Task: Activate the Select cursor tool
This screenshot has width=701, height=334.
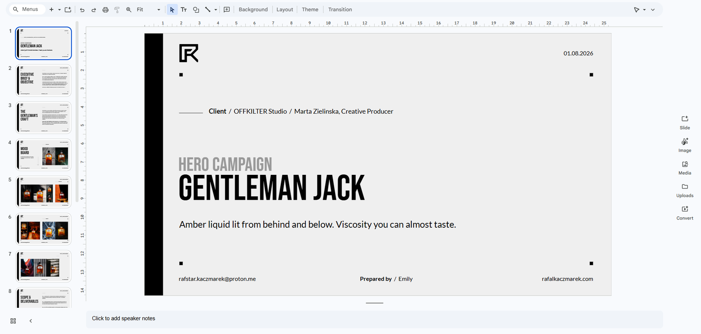Action: point(172,10)
